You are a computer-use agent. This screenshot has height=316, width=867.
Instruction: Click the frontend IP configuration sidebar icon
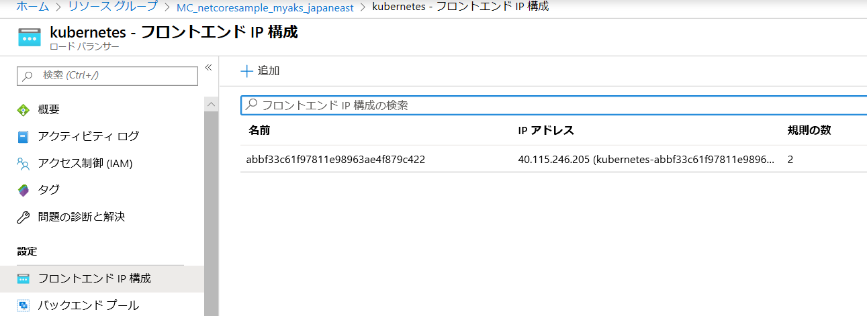(24, 278)
